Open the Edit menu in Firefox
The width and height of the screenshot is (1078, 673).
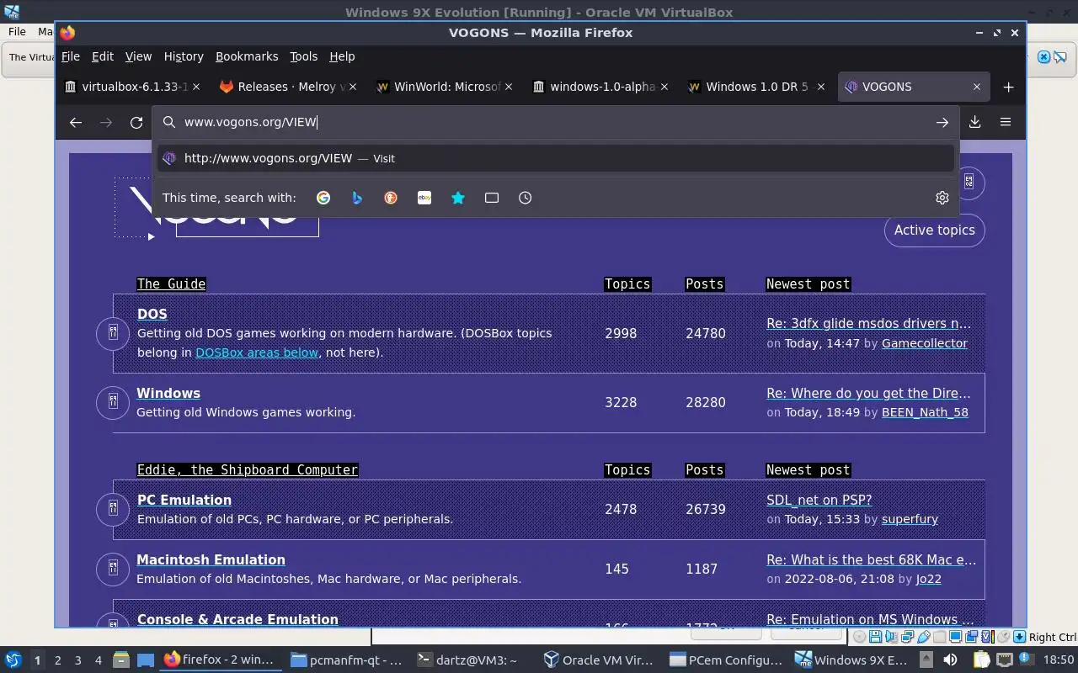pos(103,56)
